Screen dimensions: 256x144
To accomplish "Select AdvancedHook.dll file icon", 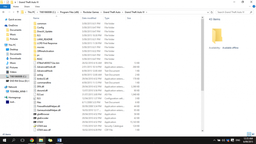I will pos(35,67).
